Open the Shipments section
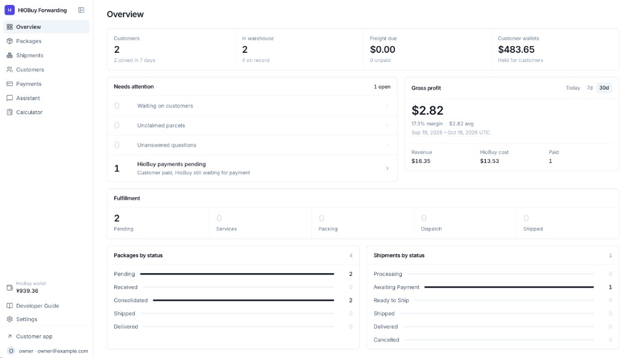629x358 pixels. [x=46, y=55]
